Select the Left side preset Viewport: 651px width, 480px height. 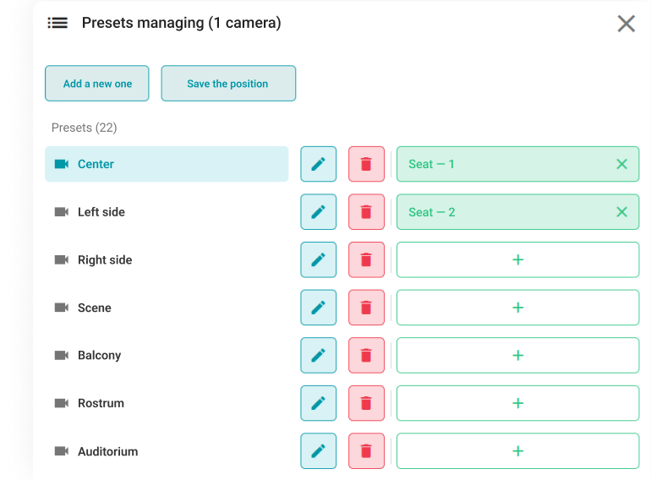[x=167, y=212]
